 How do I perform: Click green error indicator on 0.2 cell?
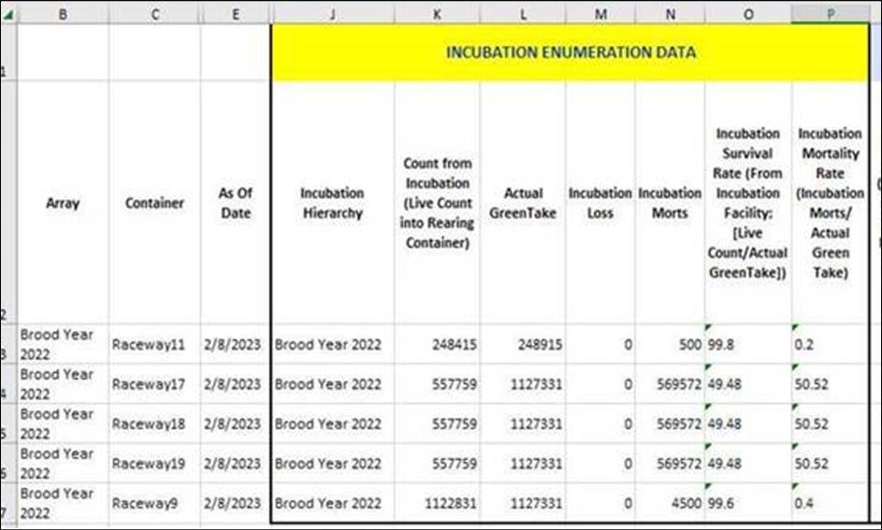[796, 327]
